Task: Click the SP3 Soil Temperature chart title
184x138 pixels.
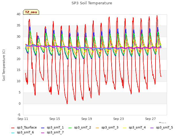Action: 92,3
